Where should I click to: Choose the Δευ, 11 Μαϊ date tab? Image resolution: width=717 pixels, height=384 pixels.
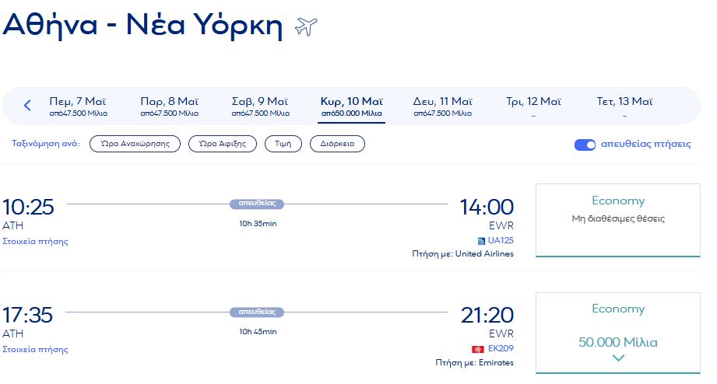442,106
